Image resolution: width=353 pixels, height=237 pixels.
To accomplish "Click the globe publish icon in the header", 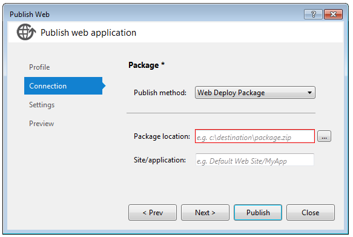I will pyautogui.click(x=26, y=32).
